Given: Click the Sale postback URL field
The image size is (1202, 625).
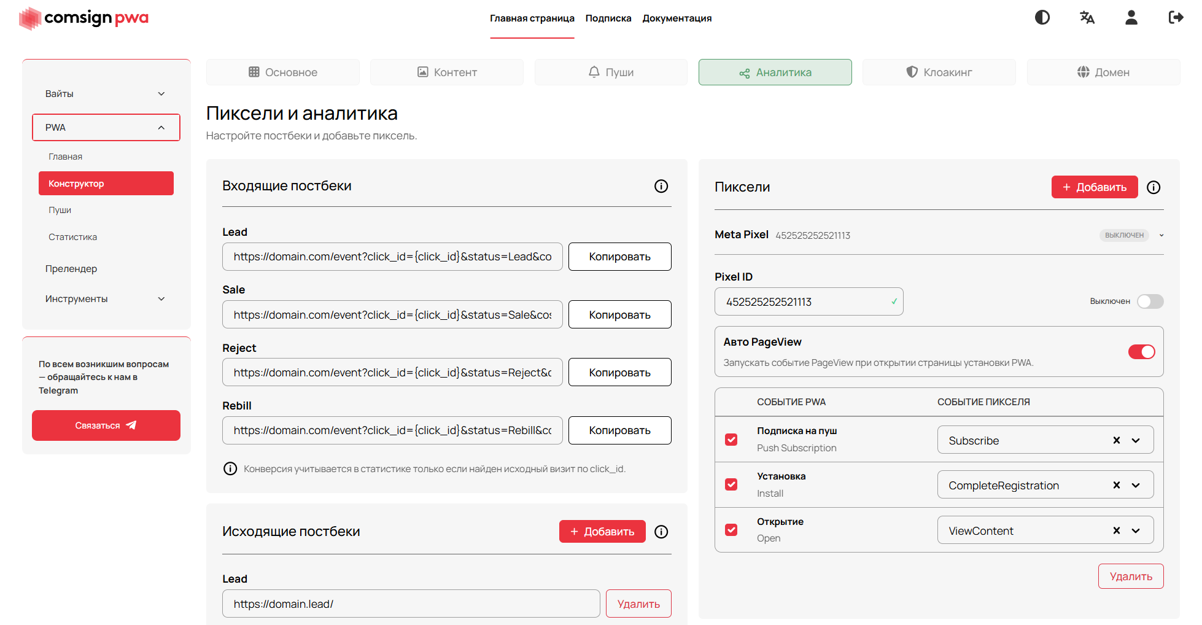Looking at the screenshot, I should (x=392, y=314).
